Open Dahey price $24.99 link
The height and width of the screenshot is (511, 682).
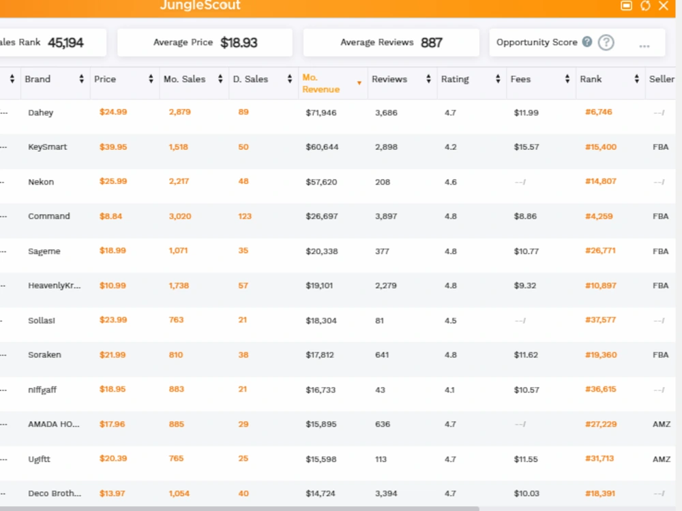point(113,112)
